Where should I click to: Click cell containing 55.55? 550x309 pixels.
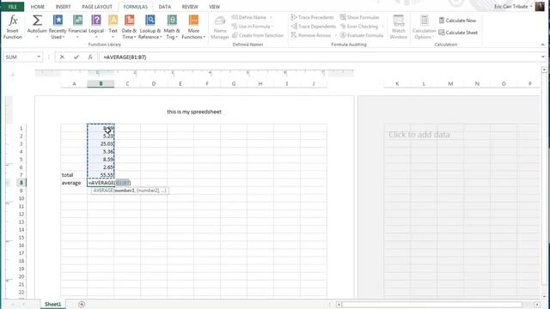[101, 175]
